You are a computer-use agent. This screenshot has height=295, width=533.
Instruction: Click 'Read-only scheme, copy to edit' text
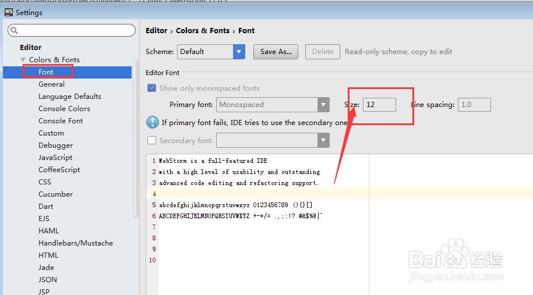click(x=398, y=52)
